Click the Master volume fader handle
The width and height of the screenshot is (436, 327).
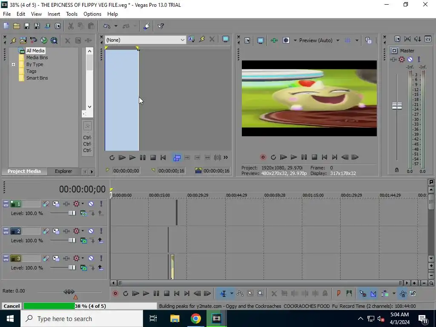click(397, 106)
